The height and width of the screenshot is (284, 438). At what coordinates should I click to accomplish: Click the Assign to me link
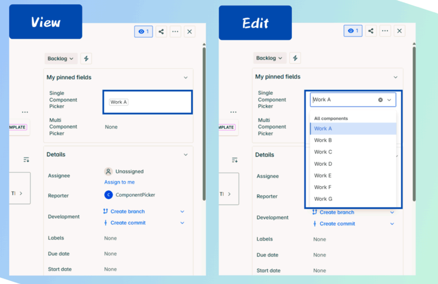pyautogui.click(x=119, y=182)
